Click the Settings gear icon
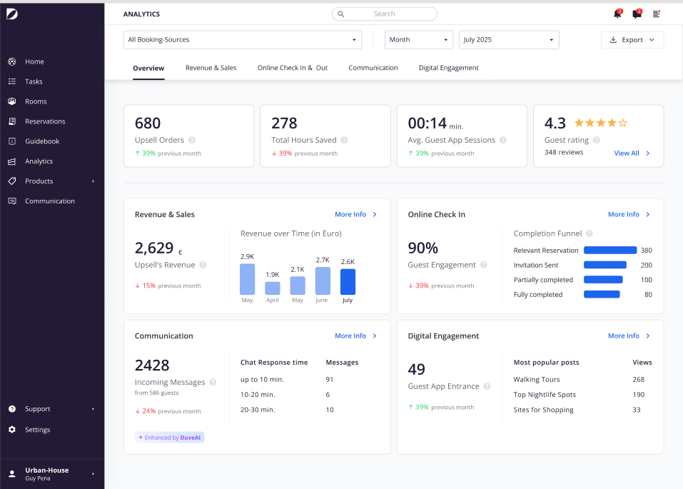 coord(11,429)
